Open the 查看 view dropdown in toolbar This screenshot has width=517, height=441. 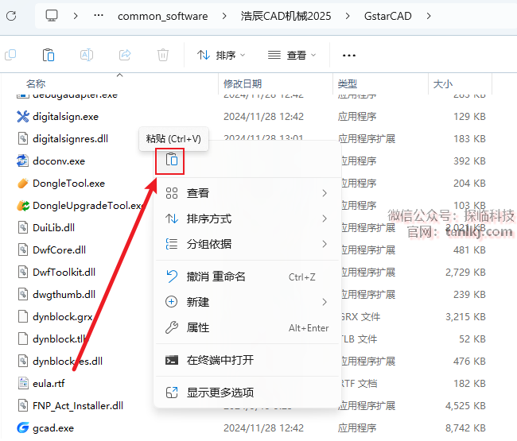[x=292, y=55]
